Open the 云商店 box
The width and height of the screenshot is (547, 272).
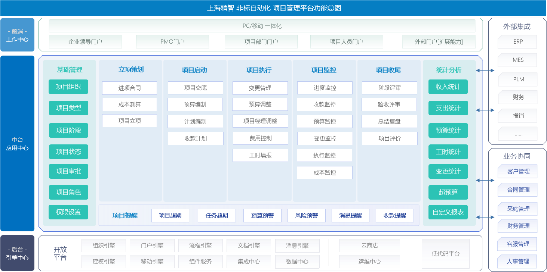coord(369,246)
